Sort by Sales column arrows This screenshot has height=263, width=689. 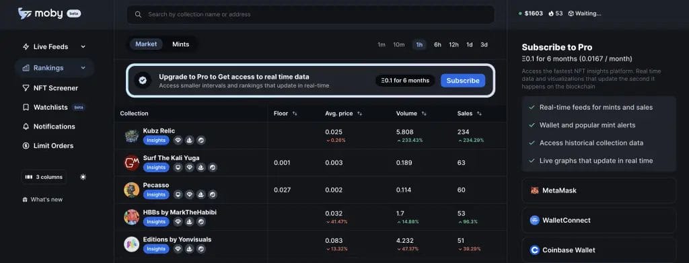(479, 114)
